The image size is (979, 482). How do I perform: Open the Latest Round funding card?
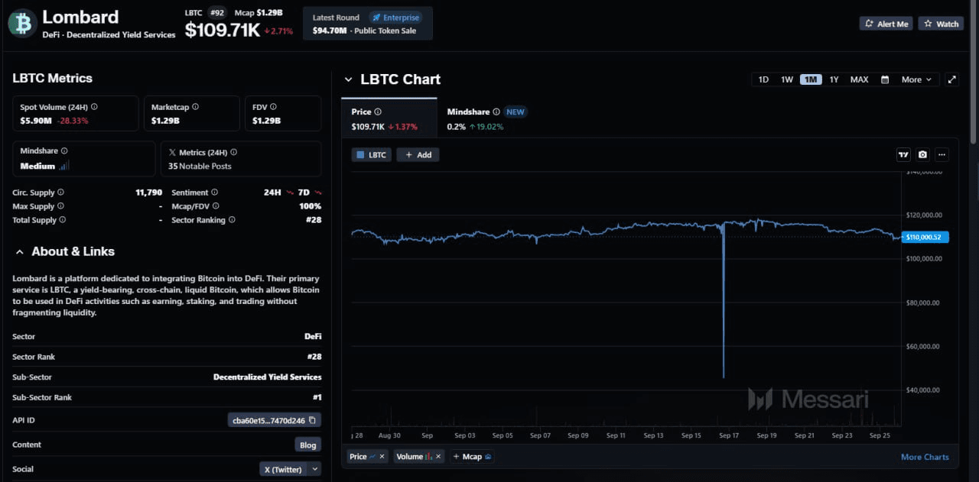(368, 24)
